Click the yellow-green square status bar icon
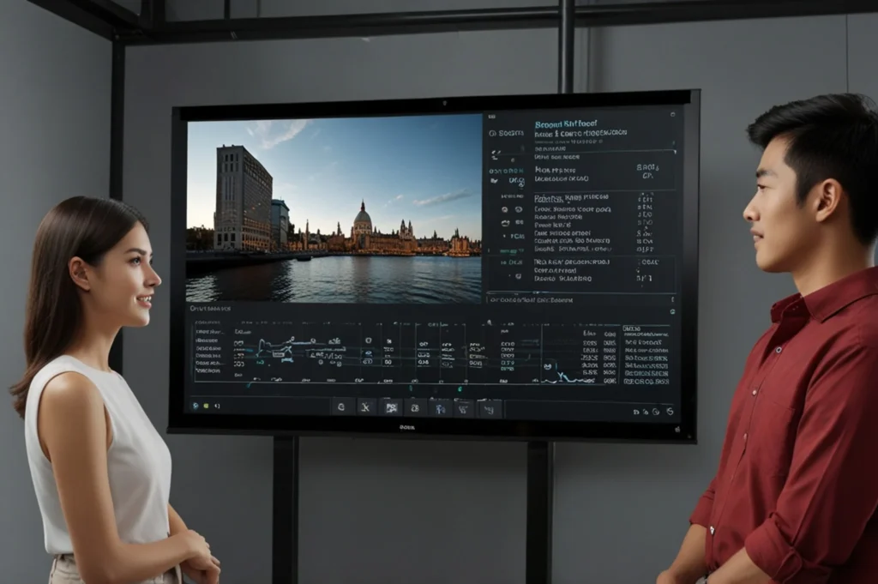Image resolution: width=878 pixels, height=584 pixels. point(206,406)
